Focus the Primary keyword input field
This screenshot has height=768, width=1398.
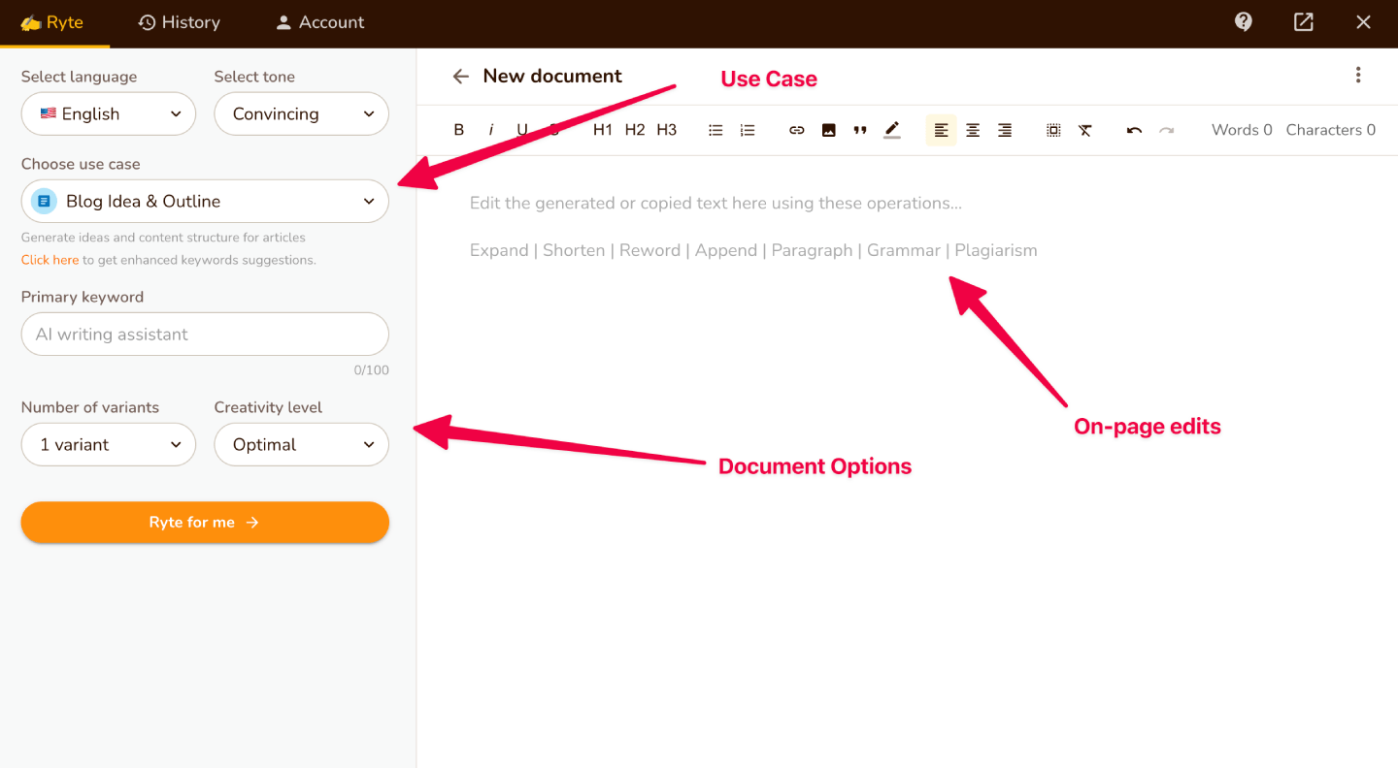coord(205,335)
